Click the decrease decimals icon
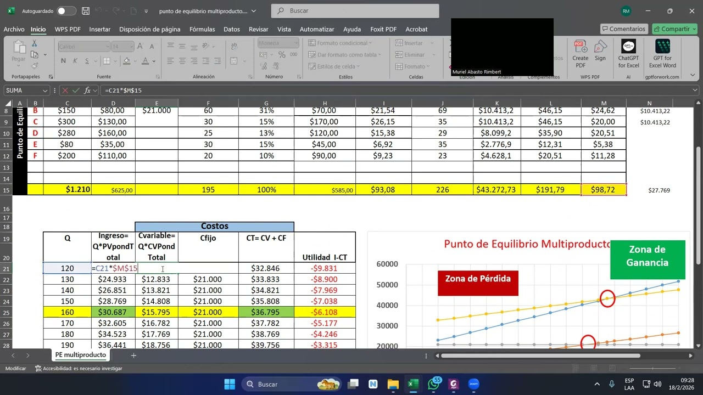703x395 pixels. point(275,67)
